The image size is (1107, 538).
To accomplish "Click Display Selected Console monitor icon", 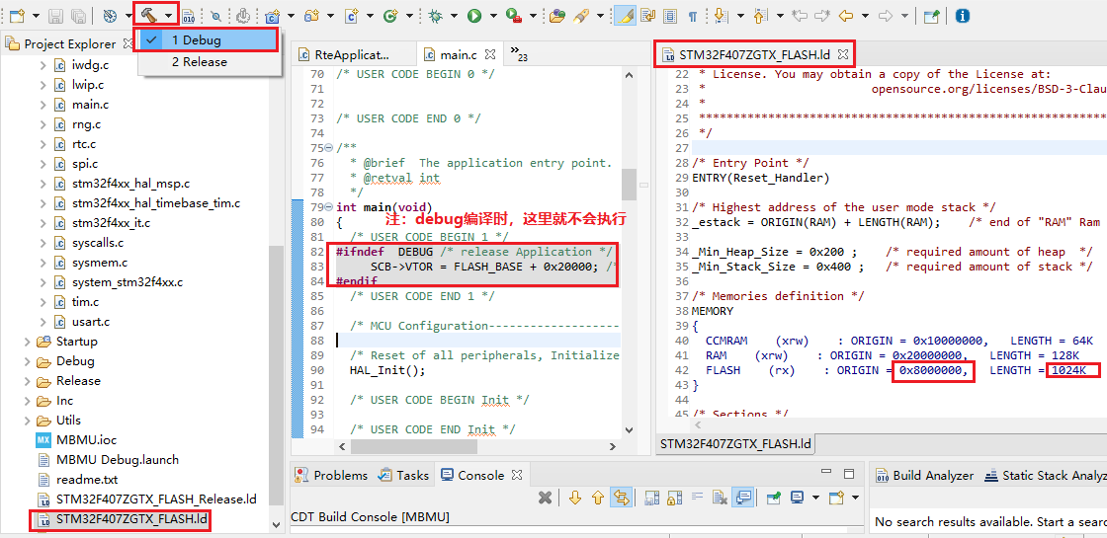I will (x=797, y=498).
